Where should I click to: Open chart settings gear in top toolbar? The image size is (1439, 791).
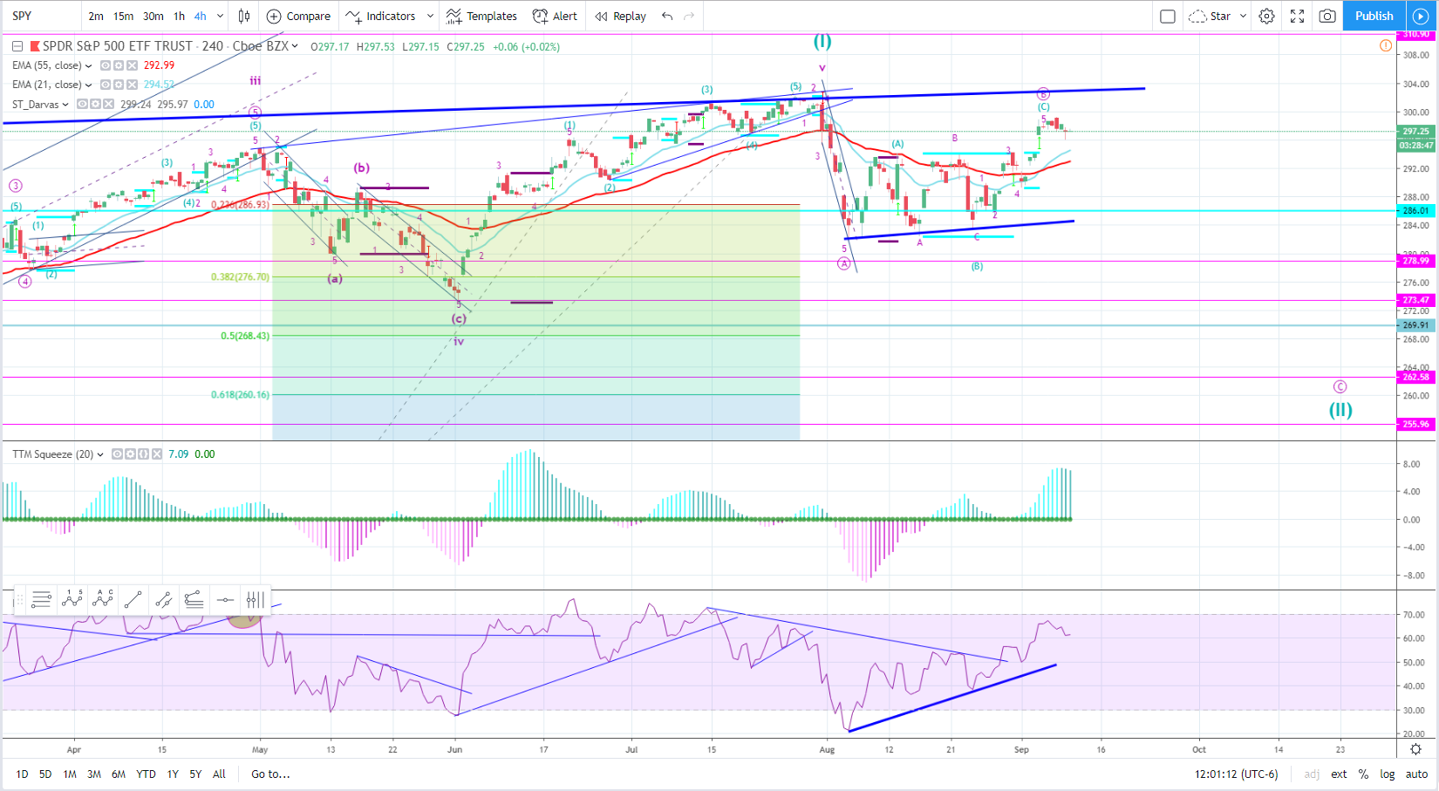(x=1267, y=16)
